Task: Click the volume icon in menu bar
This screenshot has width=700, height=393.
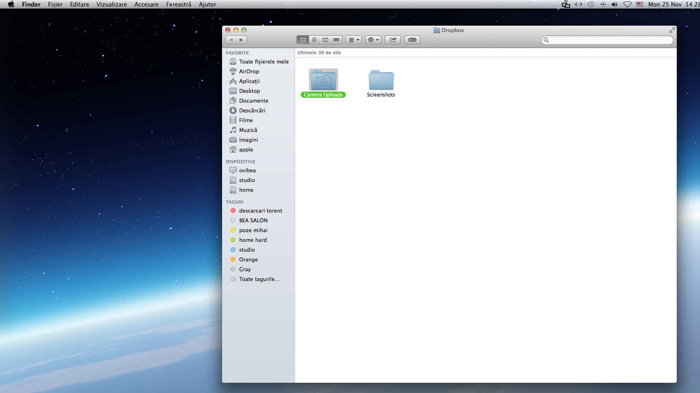Action: (x=614, y=4)
